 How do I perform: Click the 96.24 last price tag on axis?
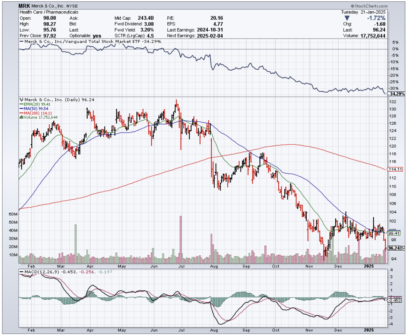pos(393,248)
